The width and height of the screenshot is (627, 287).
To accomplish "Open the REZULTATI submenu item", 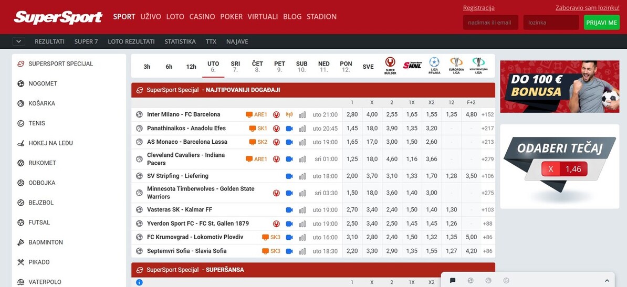I will click(49, 41).
